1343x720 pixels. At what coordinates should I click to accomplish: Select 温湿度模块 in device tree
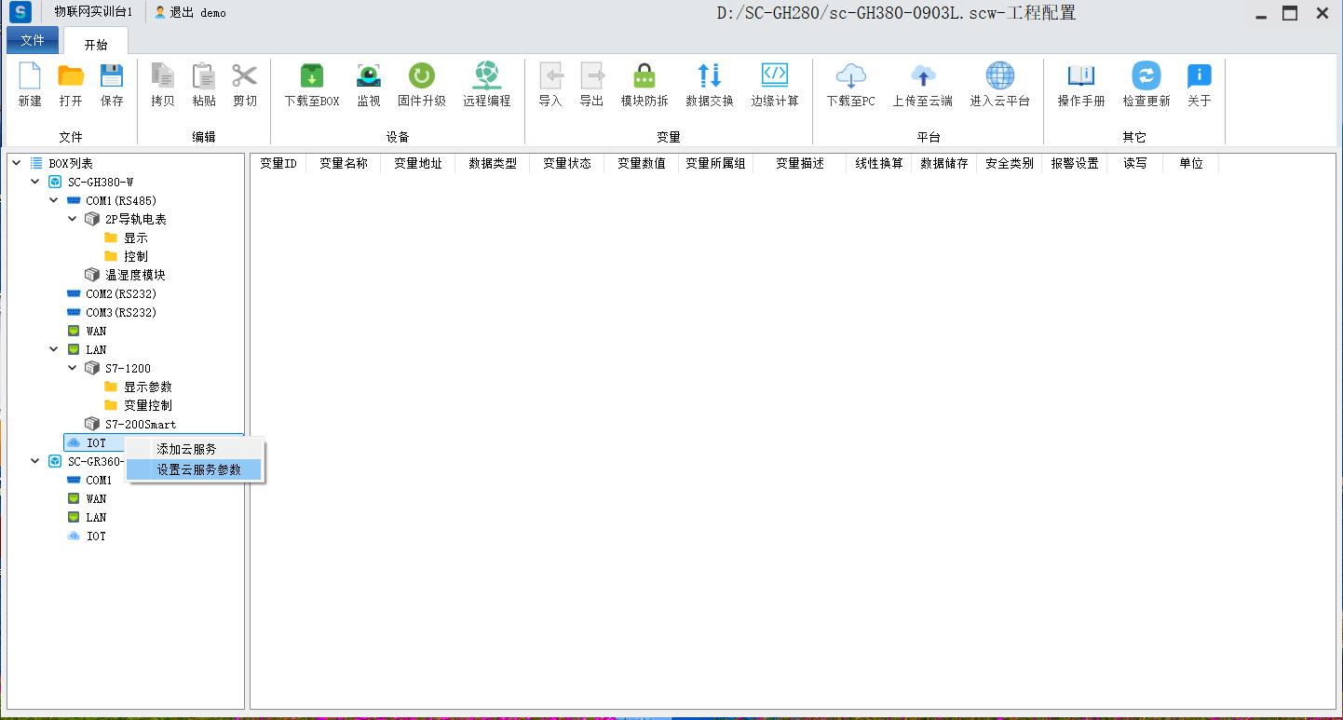point(135,275)
